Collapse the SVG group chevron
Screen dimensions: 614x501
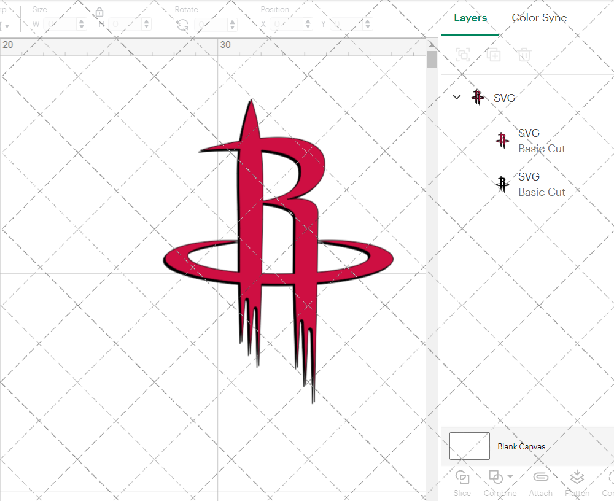(457, 97)
